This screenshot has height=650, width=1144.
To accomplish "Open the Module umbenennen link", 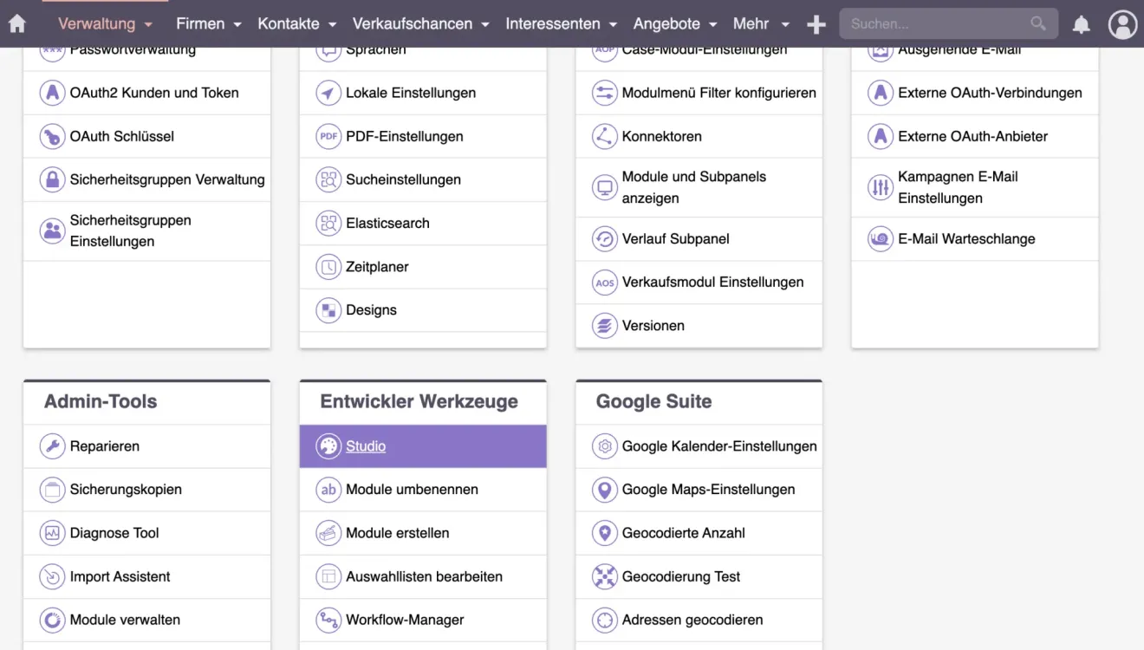I will pyautogui.click(x=412, y=490).
